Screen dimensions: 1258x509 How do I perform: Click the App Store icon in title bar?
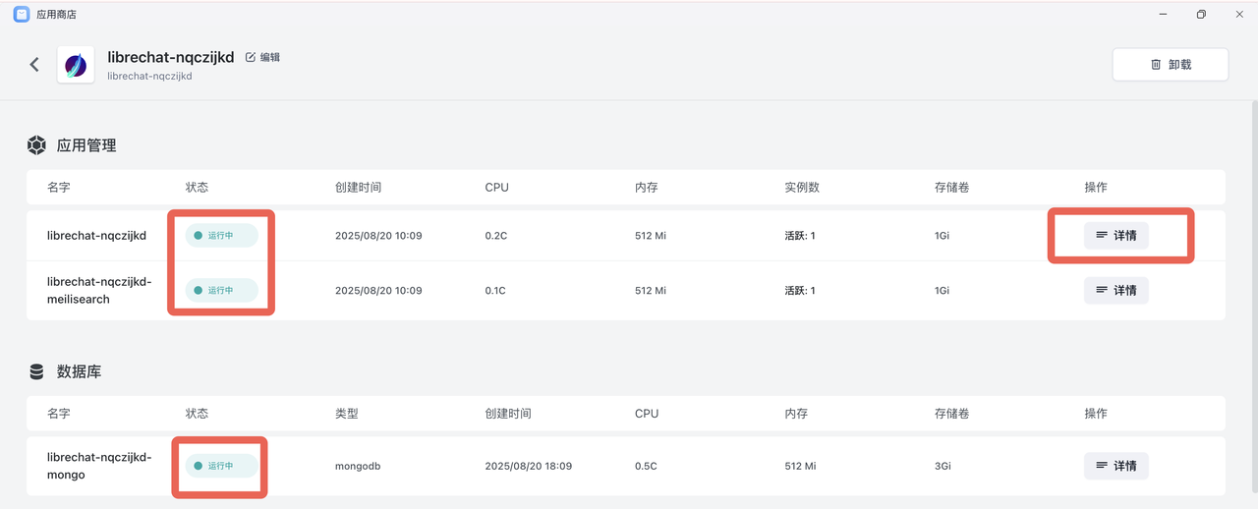tap(21, 14)
